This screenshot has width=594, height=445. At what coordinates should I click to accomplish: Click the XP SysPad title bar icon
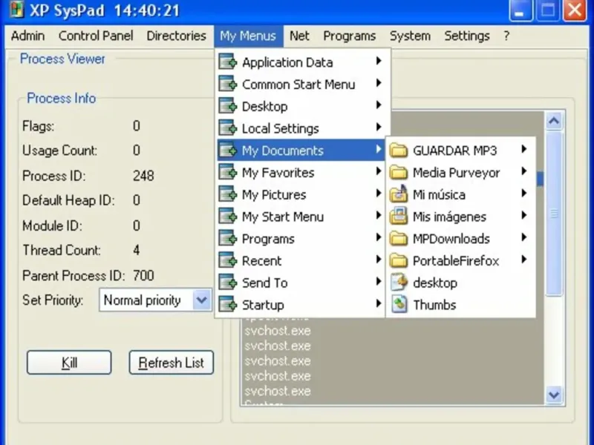click(16, 10)
